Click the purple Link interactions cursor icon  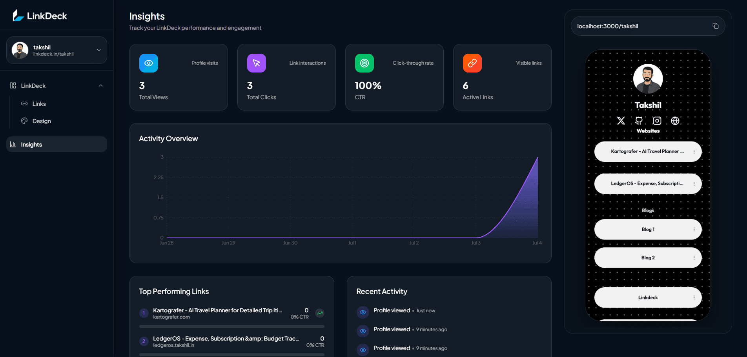(x=257, y=63)
